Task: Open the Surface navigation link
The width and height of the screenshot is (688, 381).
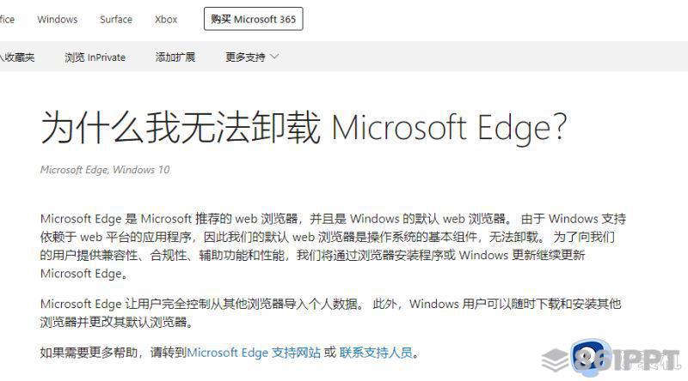Action: click(116, 19)
